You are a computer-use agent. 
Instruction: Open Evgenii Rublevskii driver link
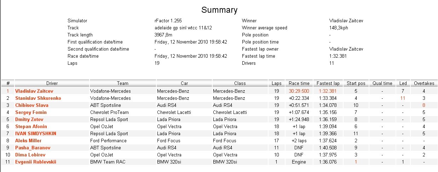click(35, 162)
